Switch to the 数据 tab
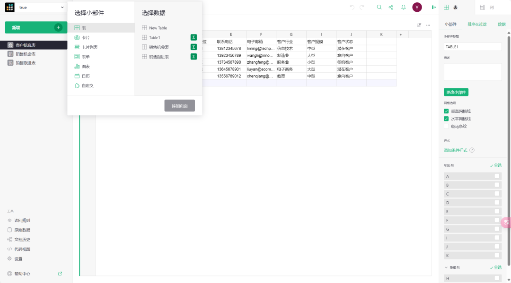 [x=502, y=24]
